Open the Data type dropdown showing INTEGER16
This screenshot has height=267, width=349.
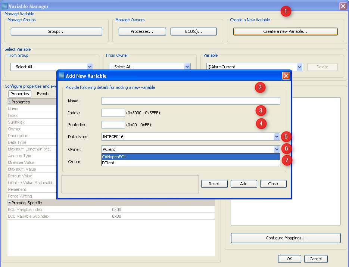click(x=276, y=137)
